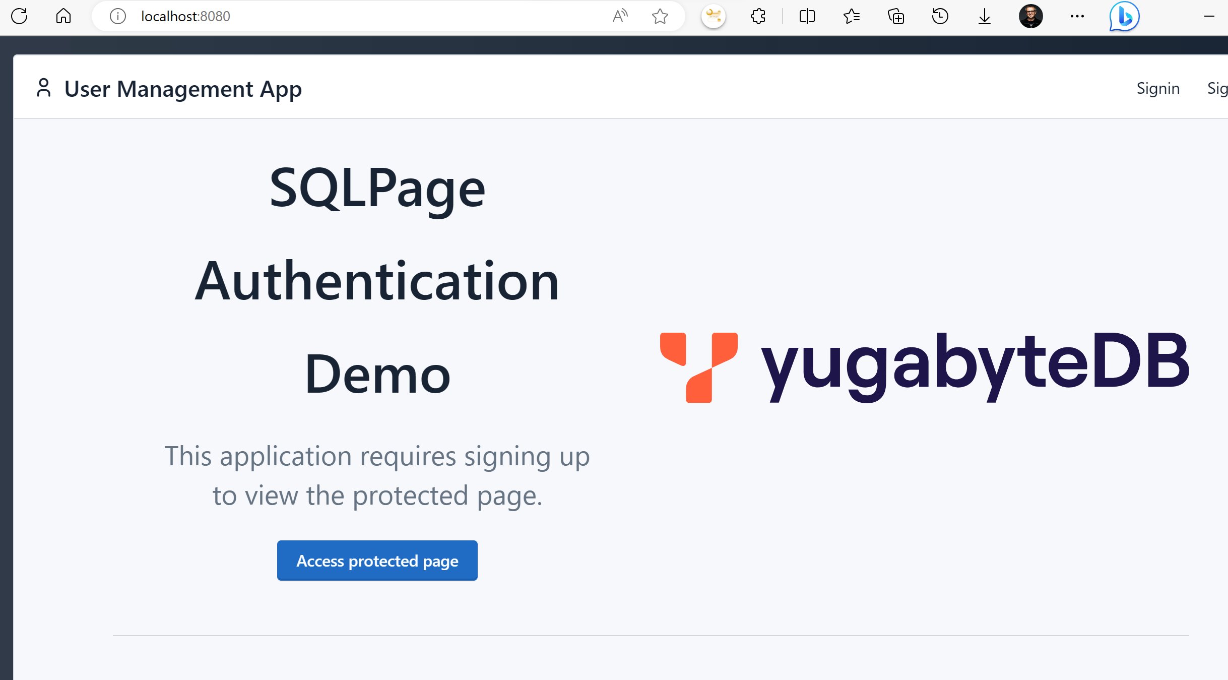The width and height of the screenshot is (1228, 680).
Task: Click the yugabyteDB logo image
Action: (x=924, y=366)
